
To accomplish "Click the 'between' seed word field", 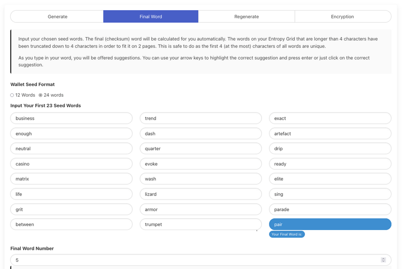I will point(71,224).
